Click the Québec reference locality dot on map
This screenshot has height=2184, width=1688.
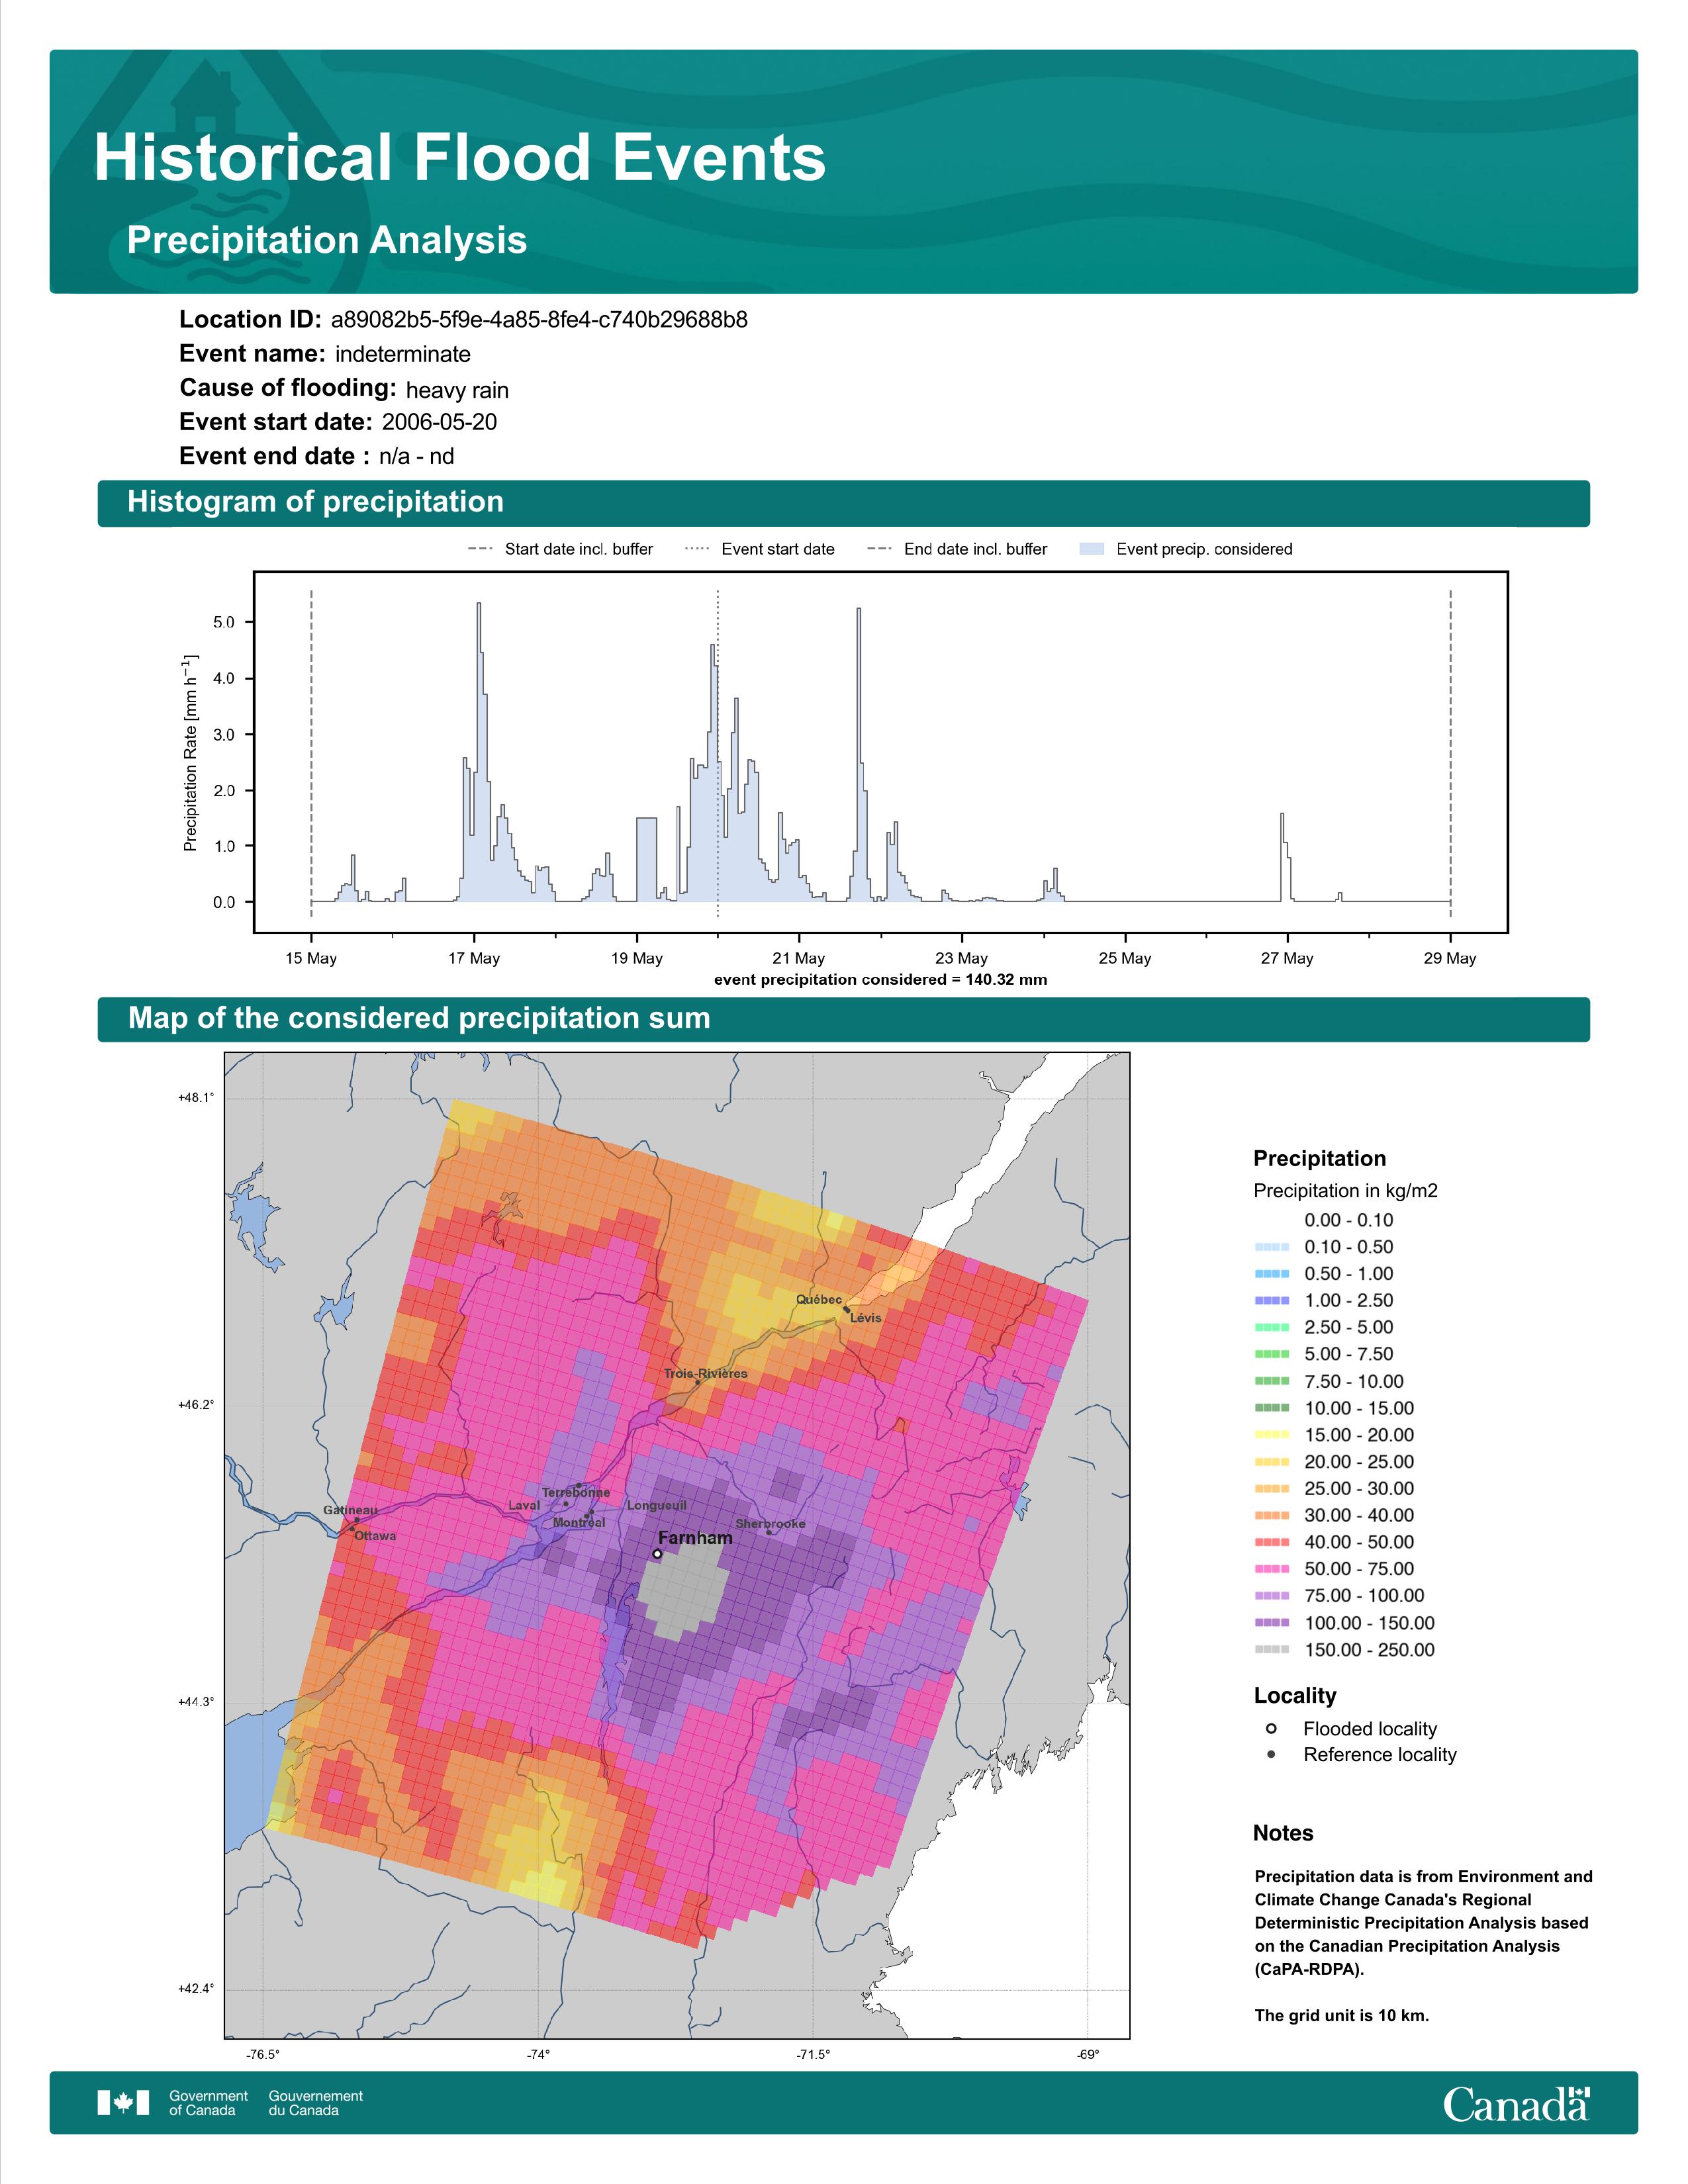[846, 1308]
